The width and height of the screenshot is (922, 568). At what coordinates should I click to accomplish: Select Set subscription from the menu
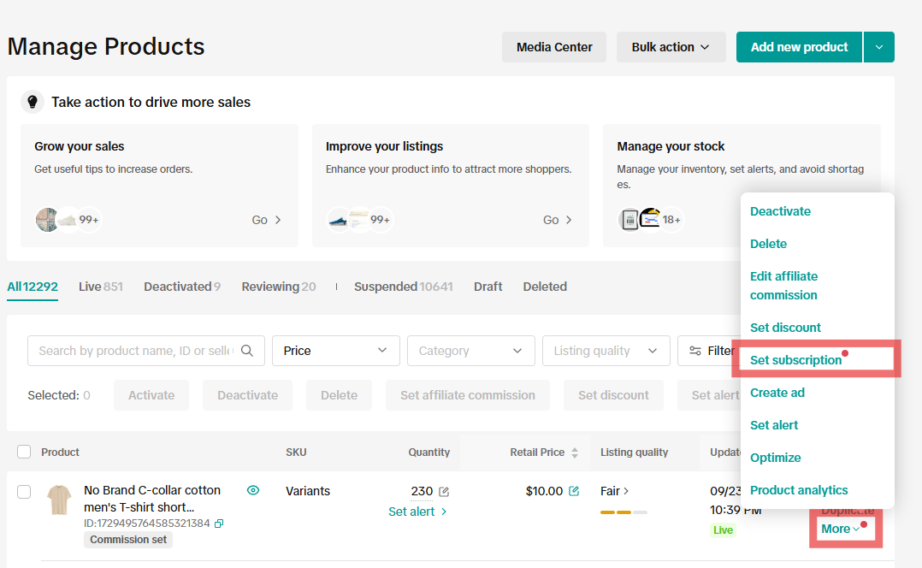pos(795,360)
